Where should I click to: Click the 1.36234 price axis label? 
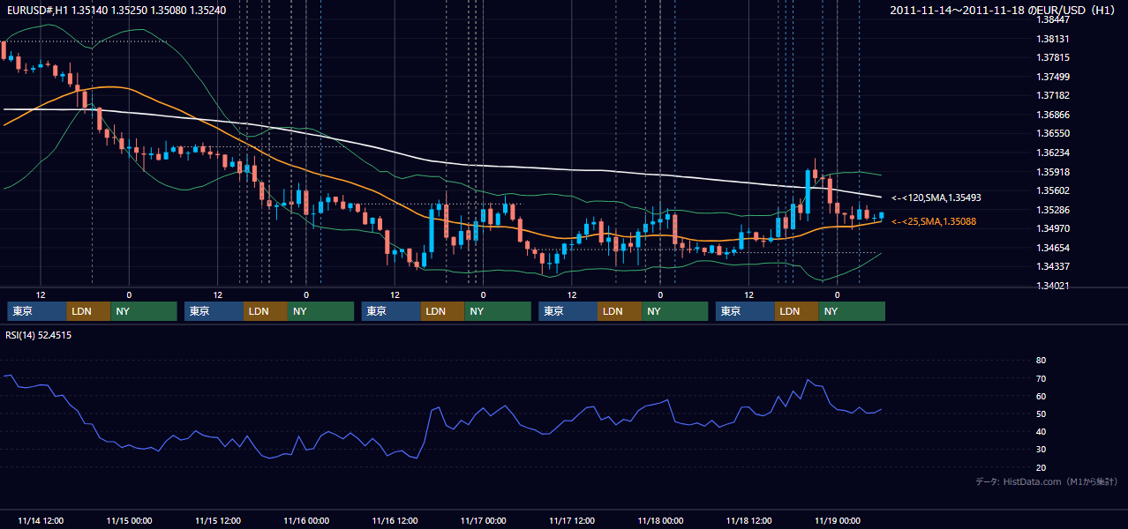1053,153
